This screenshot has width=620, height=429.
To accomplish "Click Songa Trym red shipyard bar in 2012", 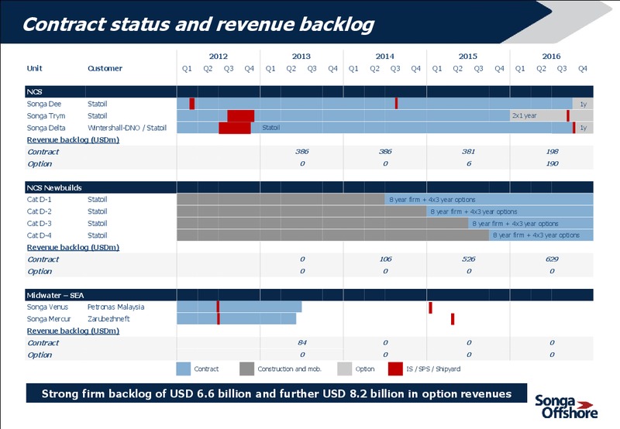I will [241, 115].
